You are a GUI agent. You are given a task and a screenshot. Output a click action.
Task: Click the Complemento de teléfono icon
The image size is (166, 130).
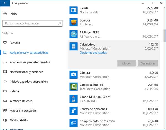tap(73, 123)
